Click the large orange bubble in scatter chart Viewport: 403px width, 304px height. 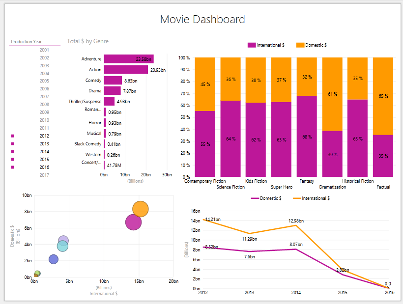pos(141,209)
